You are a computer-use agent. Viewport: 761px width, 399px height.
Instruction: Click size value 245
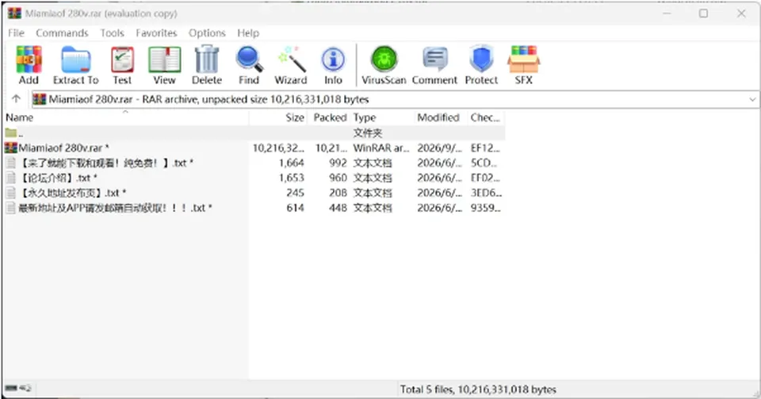coord(295,194)
